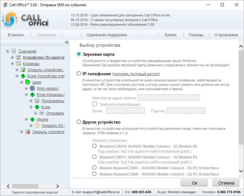This screenshot has height=196, width=244.
Task: Expand the Цикл tree node
Action: tap(22, 82)
